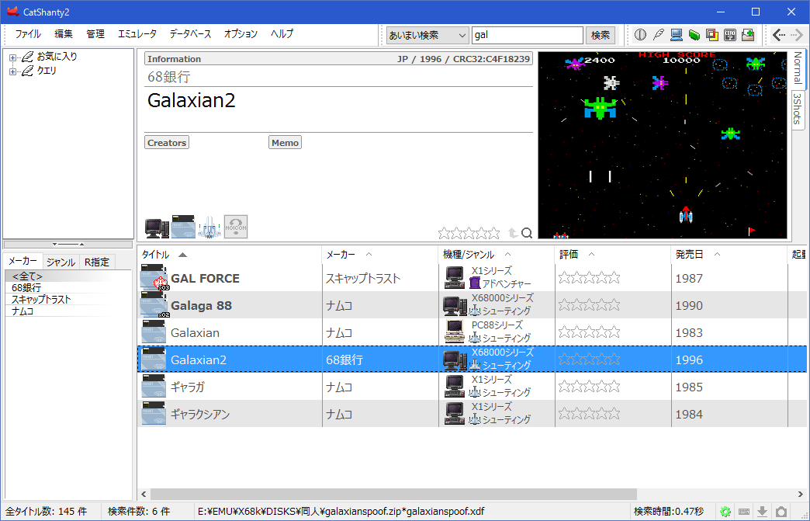Open the ファイル menu
The height and width of the screenshot is (521, 810).
(27, 34)
